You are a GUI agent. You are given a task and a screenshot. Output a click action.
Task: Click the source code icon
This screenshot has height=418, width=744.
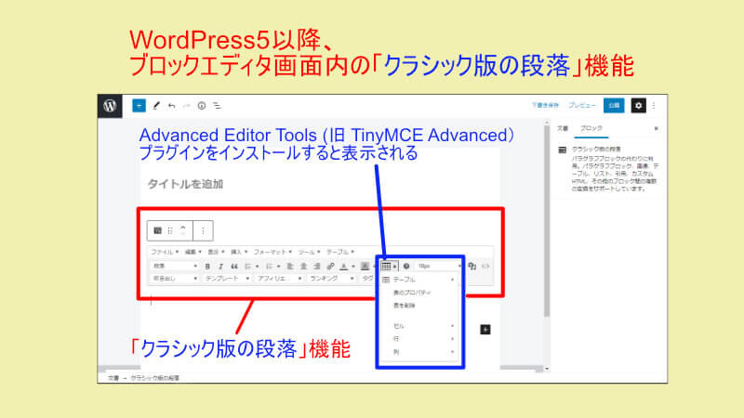pos(485,267)
